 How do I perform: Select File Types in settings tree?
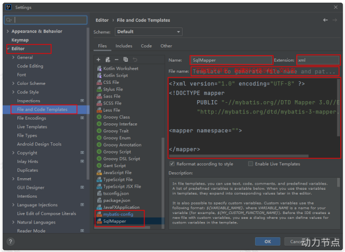point(27,135)
